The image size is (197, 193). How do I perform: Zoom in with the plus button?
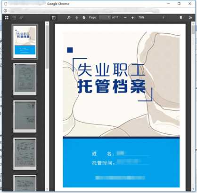coord(132,18)
